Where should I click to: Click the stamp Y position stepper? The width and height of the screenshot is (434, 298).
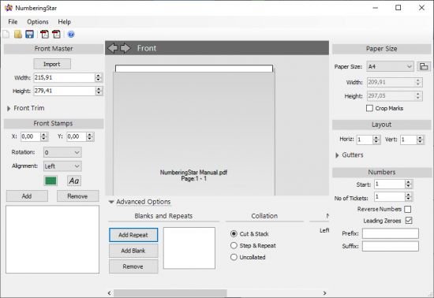click(90, 136)
